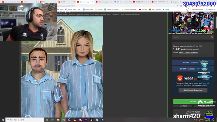Click the spam moderation link

coord(65,14)
